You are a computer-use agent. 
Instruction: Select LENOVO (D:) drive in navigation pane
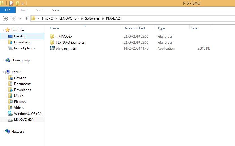[x=22, y=120]
